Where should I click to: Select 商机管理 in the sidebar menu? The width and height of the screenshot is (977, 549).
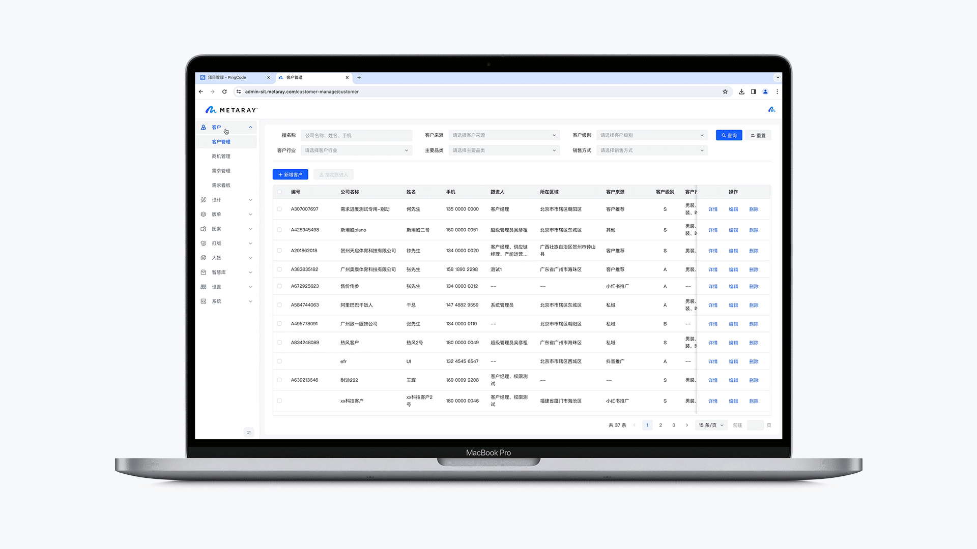point(221,156)
